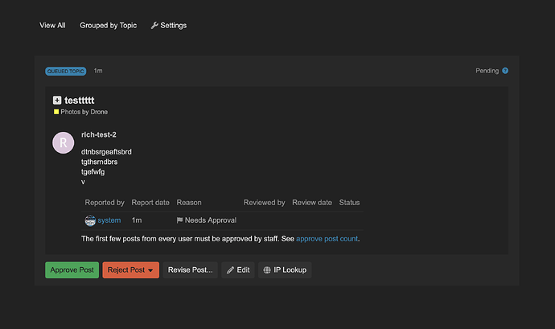Click the post line tgefwfg
555x329 pixels.
(x=92, y=172)
